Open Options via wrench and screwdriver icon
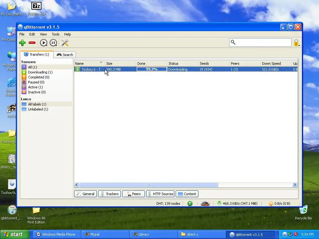The height and width of the screenshot is (239, 319). click(65, 43)
